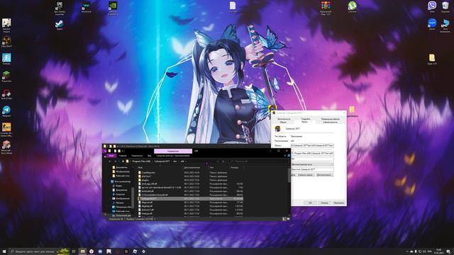Viewport: 454px width, 255px height.
Task: Open the Counter-Strike Global Offensive desktop icon
Action: 6,129
